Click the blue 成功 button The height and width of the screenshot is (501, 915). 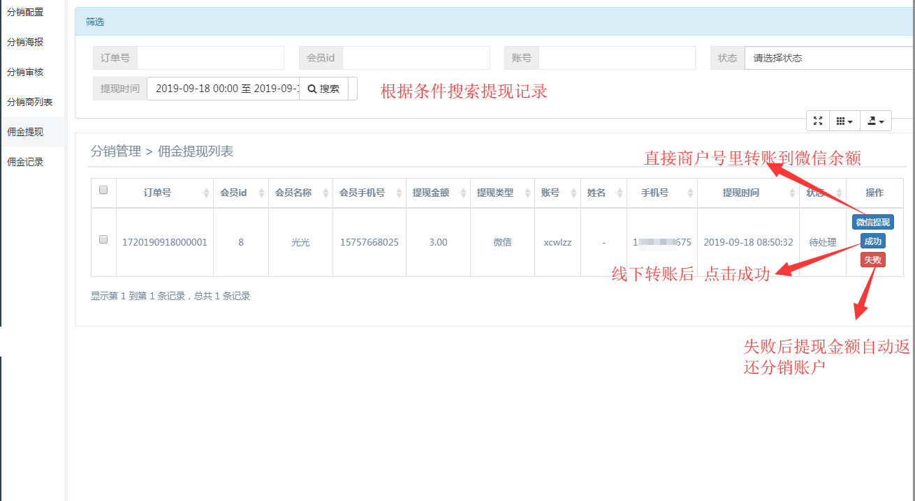pyautogui.click(x=872, y=241)
